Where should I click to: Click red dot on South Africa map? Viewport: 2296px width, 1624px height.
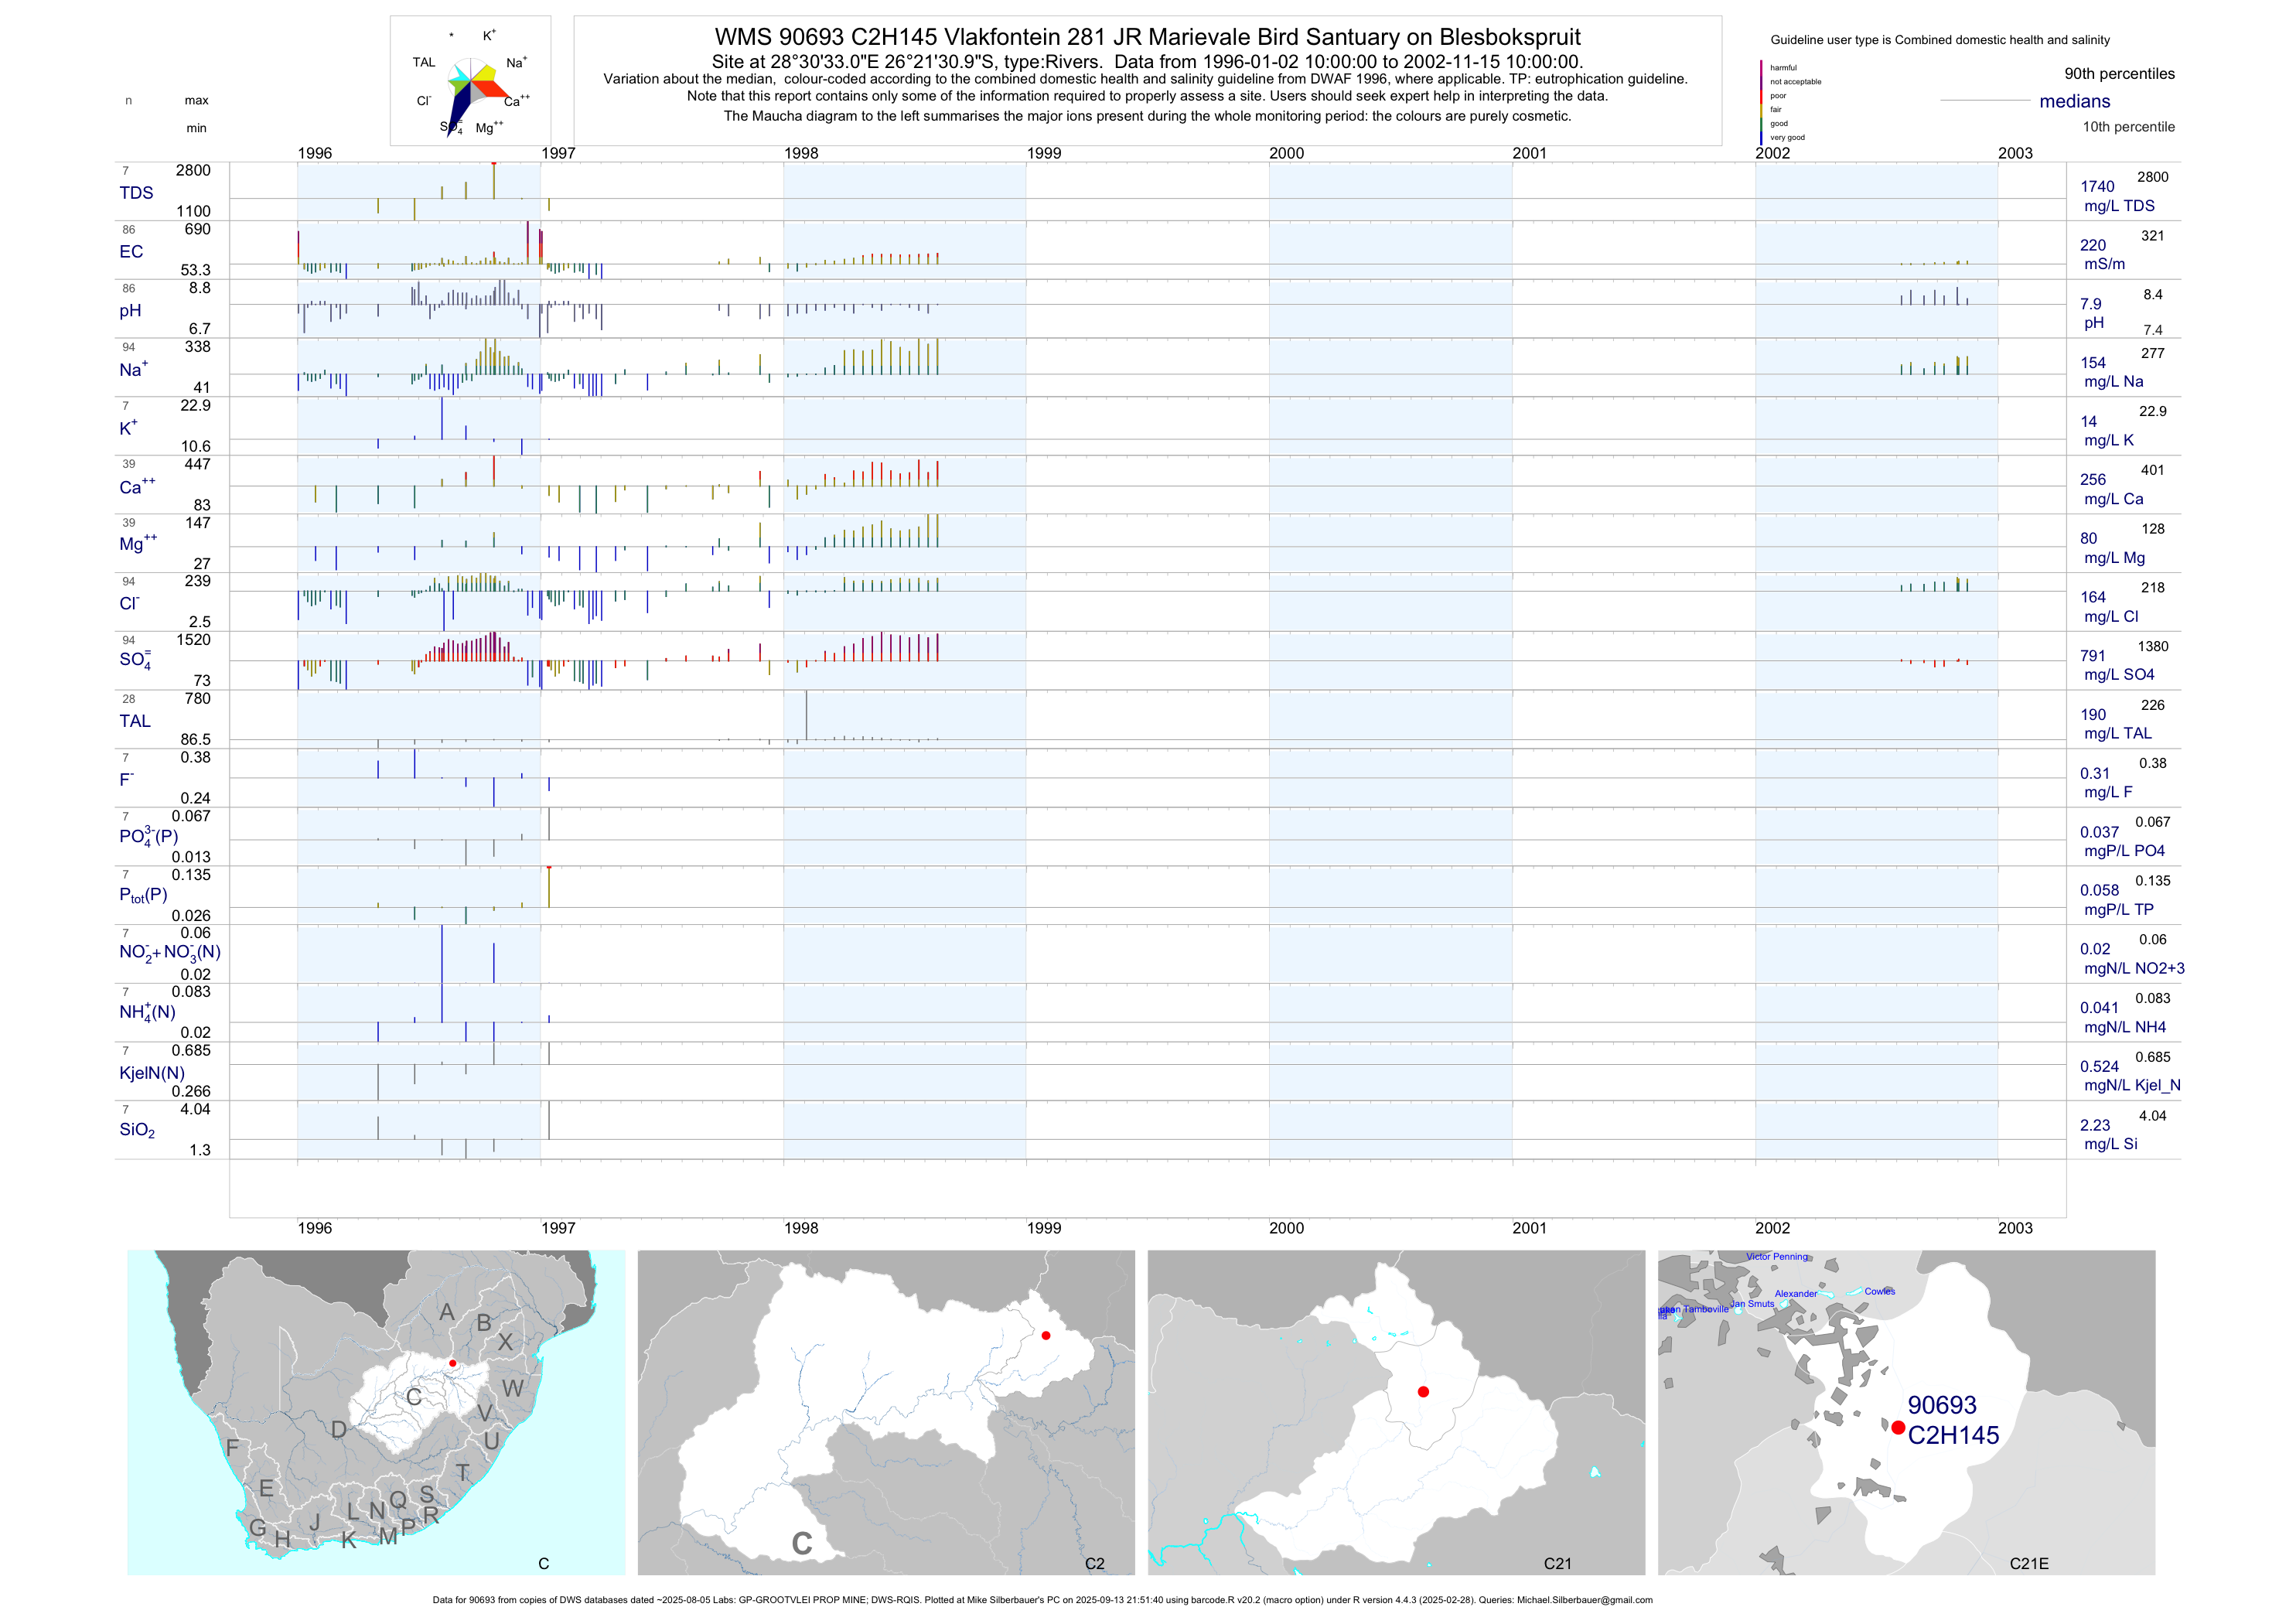pyautogui.click(x=453, y=1363)
